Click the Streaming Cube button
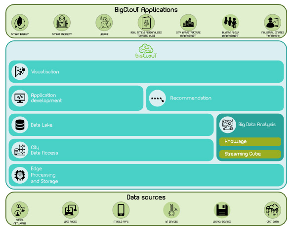The image size is (294, 229). coord(250,154)
